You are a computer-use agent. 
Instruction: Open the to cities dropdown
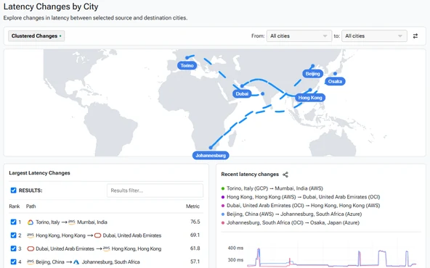pyautogui.click(x=374, y=35)
